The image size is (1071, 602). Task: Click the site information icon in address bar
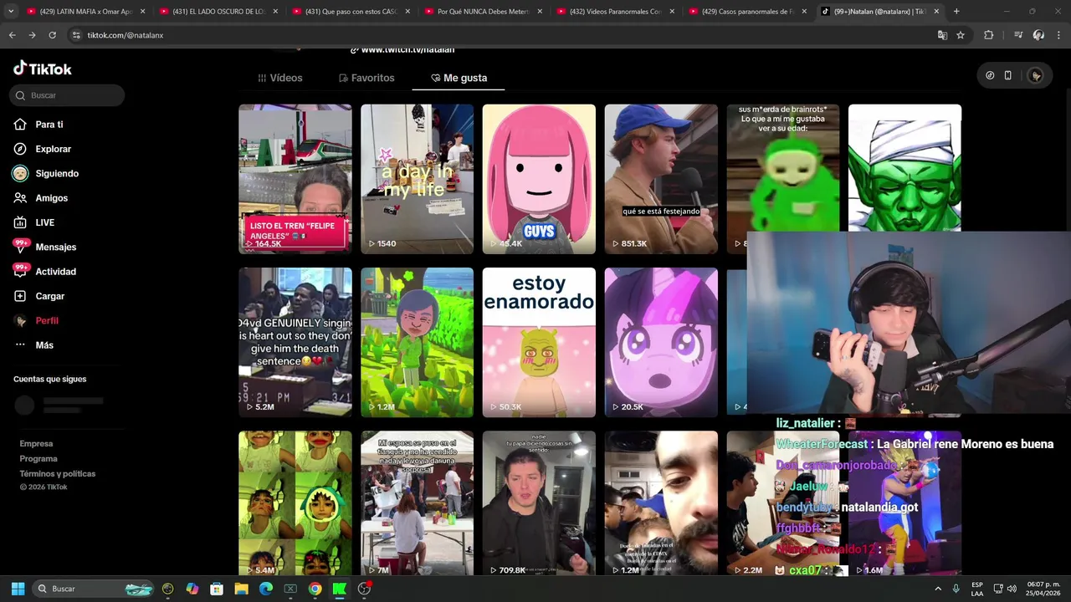pos(76,35)
